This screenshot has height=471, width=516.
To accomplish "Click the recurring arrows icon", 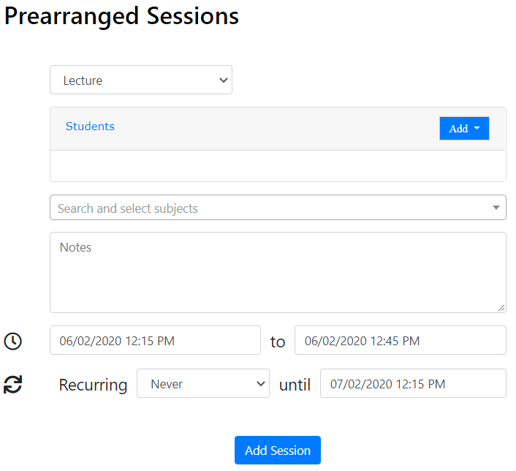I will [13, 385].
